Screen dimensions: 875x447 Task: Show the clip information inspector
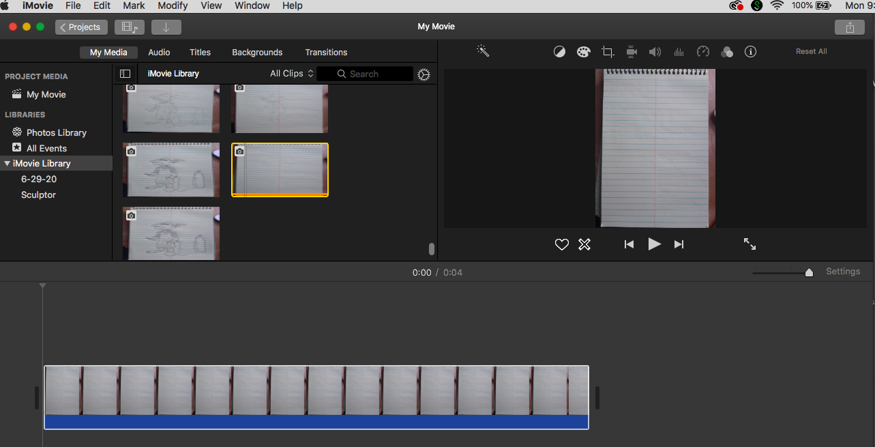(750, 52)
